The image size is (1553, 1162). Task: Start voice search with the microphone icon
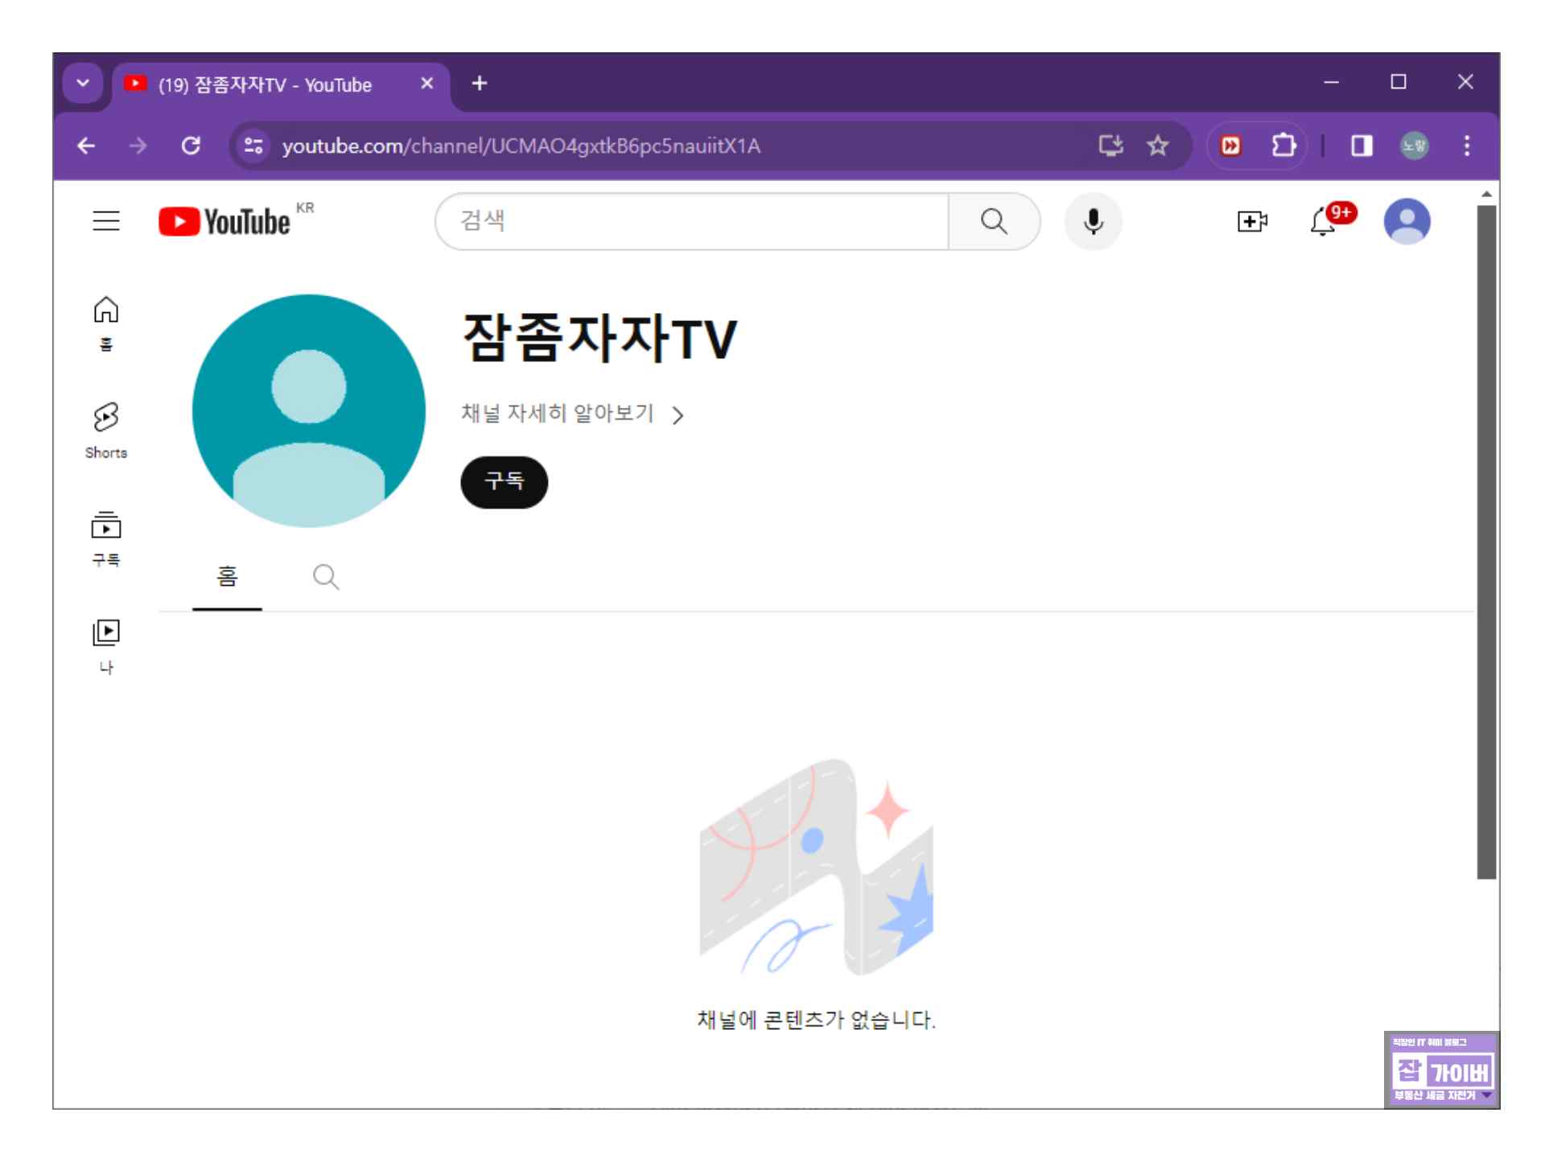tap(1093, 221)
